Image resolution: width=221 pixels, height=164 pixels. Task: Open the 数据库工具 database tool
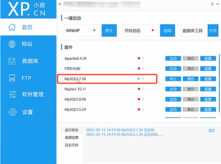213,31
